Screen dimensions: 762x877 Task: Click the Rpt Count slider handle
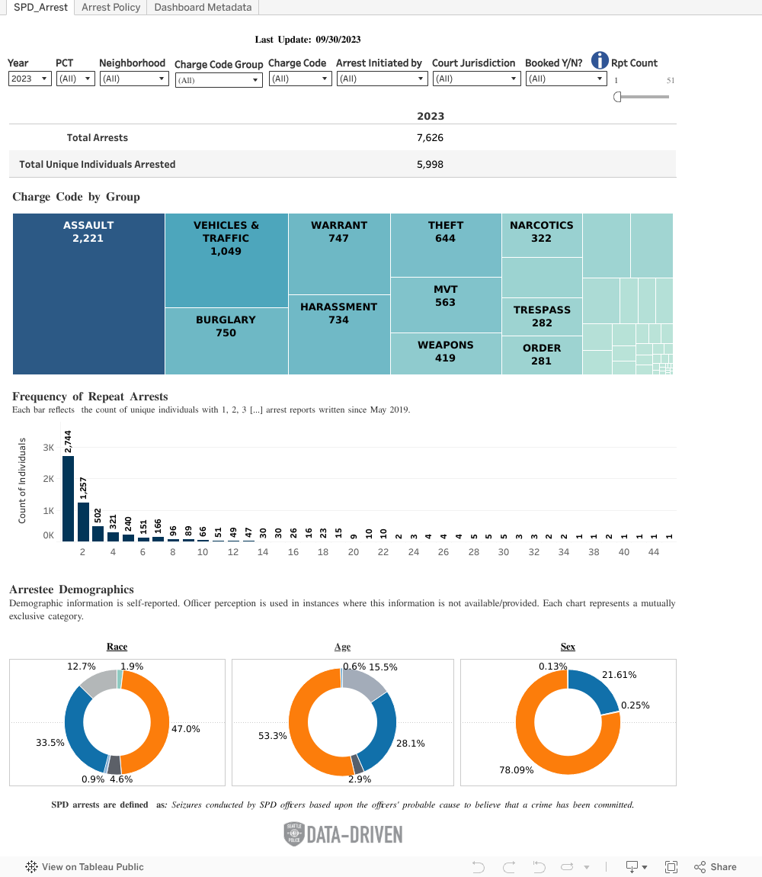coord(617,97)
